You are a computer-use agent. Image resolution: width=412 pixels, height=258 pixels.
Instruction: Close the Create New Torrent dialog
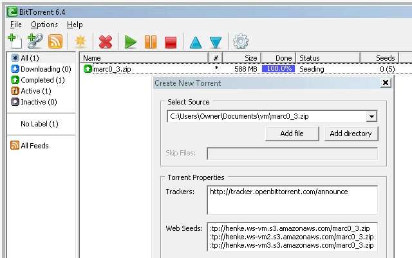click(385, 83)
